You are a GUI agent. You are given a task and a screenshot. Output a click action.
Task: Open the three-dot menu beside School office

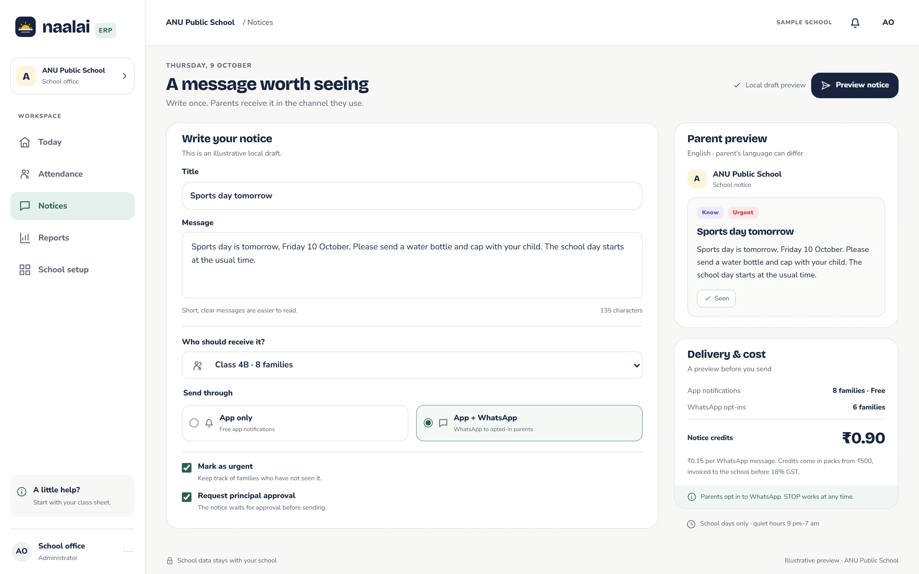click(128, 551)
